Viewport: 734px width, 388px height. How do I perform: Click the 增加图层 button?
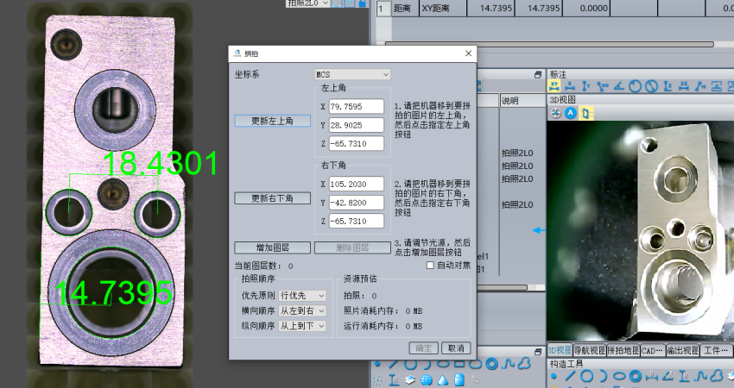[272, 247]
